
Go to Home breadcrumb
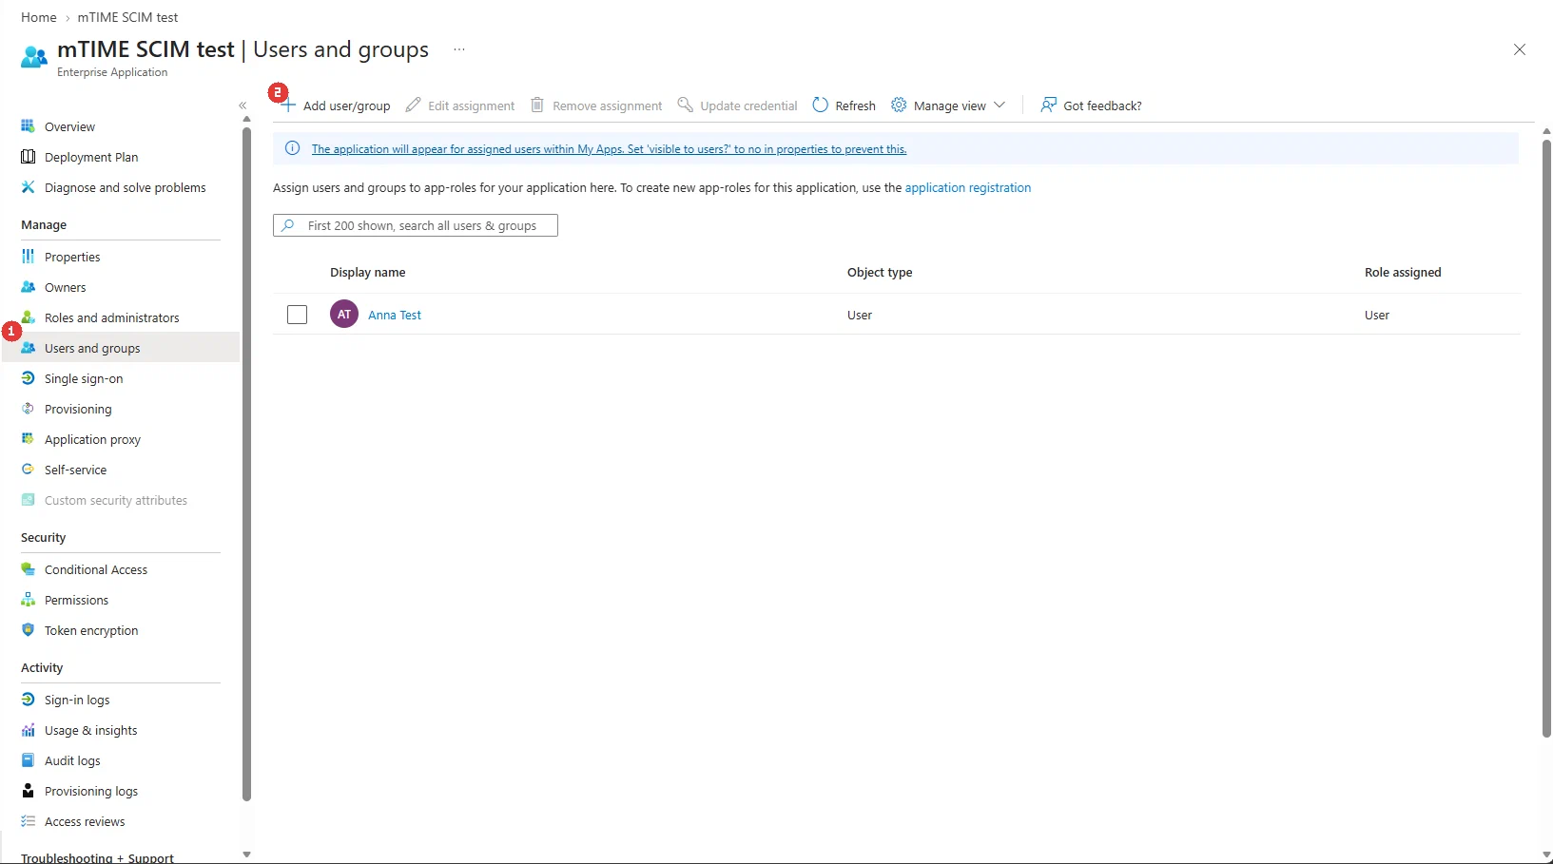[x=39, y=17]
